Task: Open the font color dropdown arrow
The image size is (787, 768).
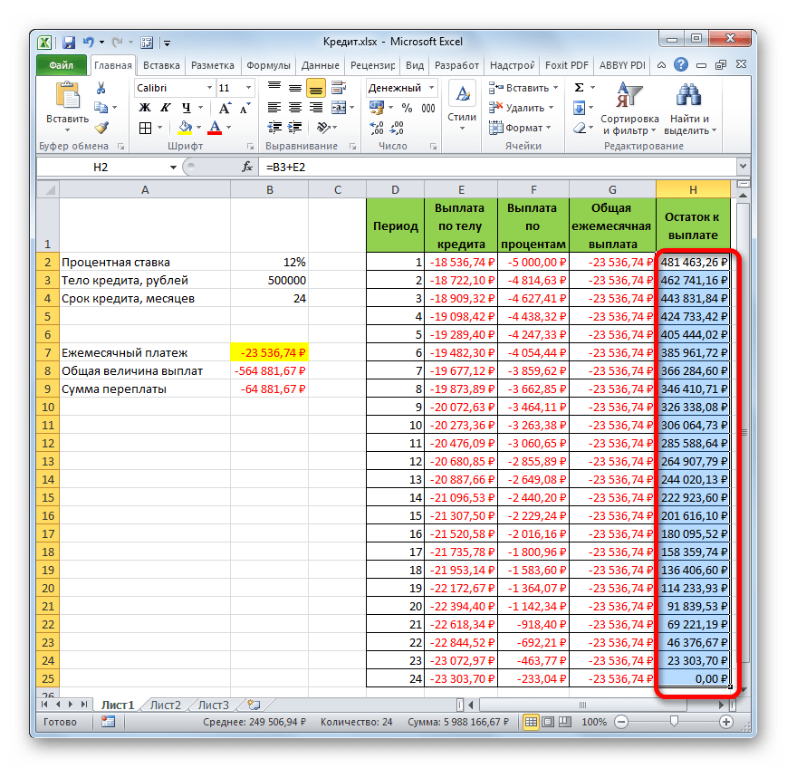Action: (229, 128)
